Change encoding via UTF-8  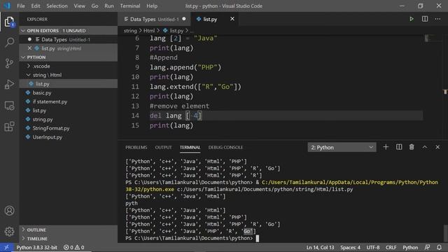[373, 247]
